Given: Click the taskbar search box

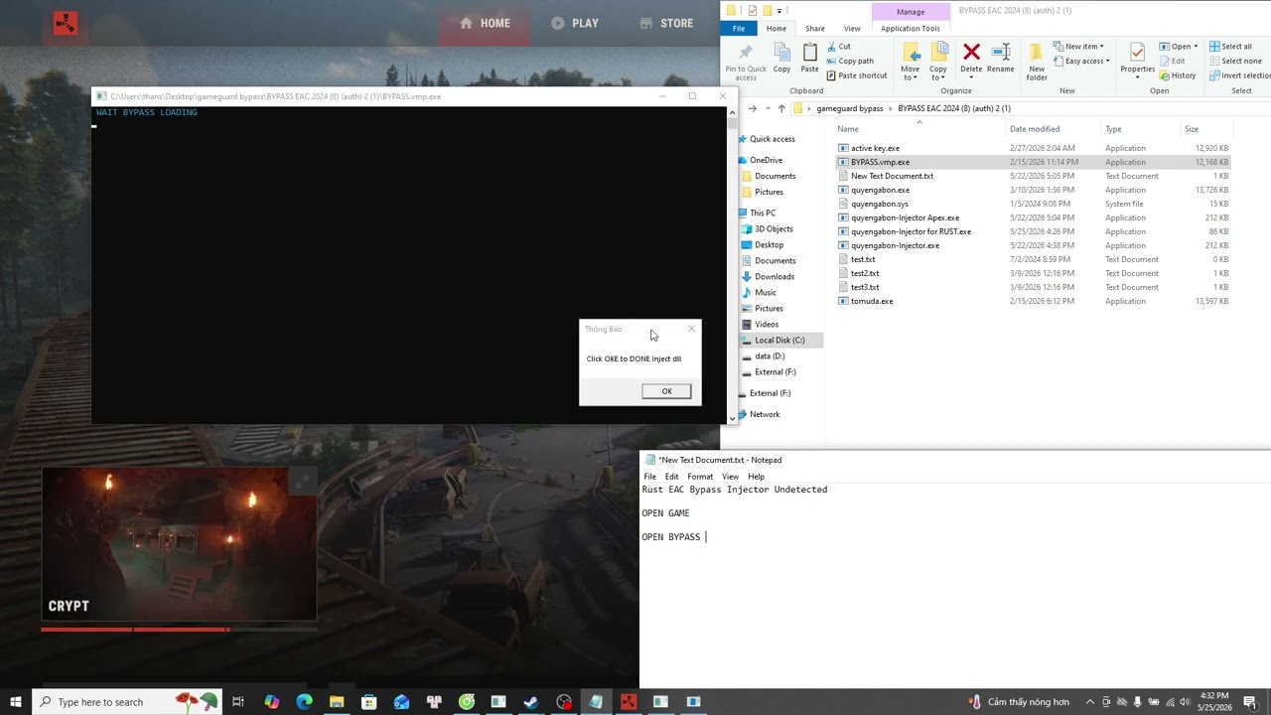Looking at the screenshot, I should click(127, 702).
